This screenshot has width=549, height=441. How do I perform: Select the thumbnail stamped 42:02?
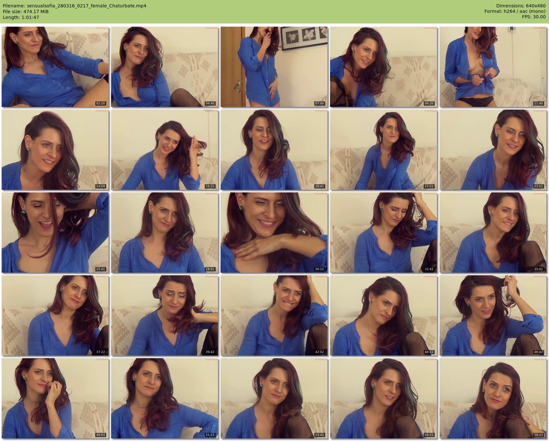pos(274,315)
